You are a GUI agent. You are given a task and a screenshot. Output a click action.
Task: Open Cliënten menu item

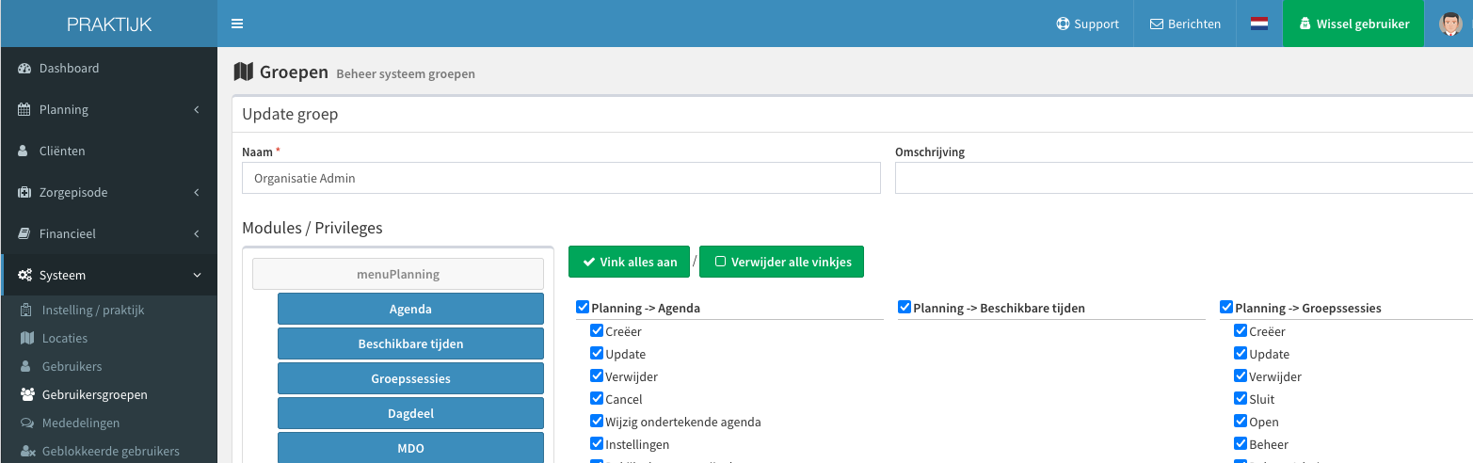pyautogui.click(x=109, y=152)
